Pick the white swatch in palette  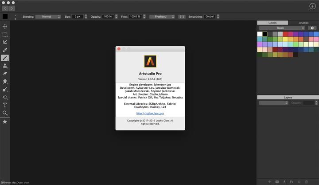[x=260, y=34]
